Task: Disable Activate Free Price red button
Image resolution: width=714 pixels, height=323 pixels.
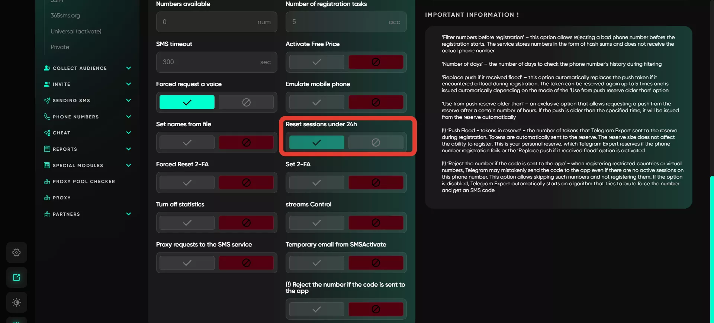Action: pyautogui.click(x=376, y=62)
